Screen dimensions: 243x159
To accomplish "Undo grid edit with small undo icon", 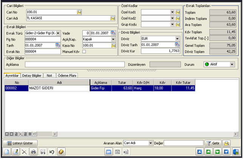I will [34, 134].
